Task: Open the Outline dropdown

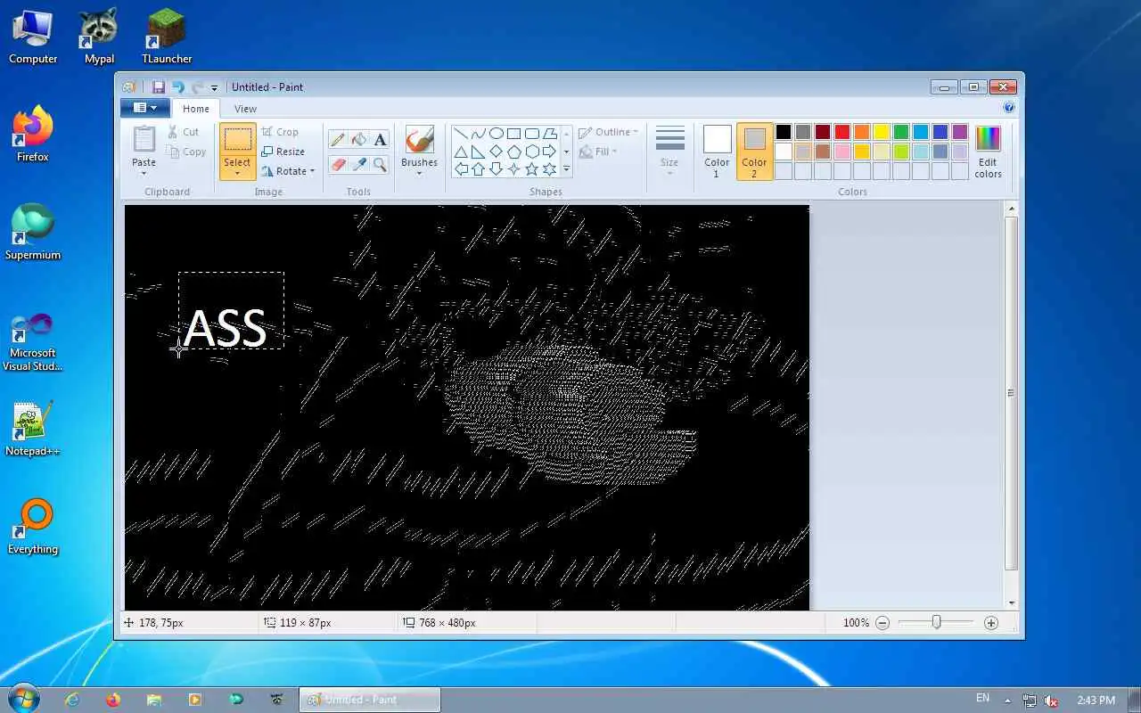Action: [609, 132]
